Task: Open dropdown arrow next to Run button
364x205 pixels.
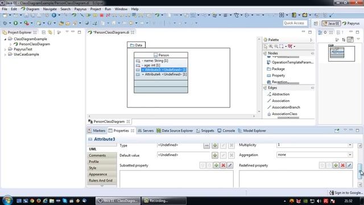Action: tap(20, 23)
